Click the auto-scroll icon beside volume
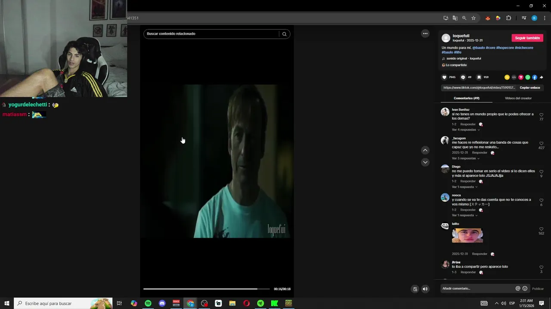Image resolution: width=551 pixels, height=309 pixels. click(x=415, y=289)
